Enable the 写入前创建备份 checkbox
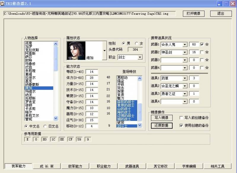The height and width of the screenshot is (173, 237). [x=181, y=118]
